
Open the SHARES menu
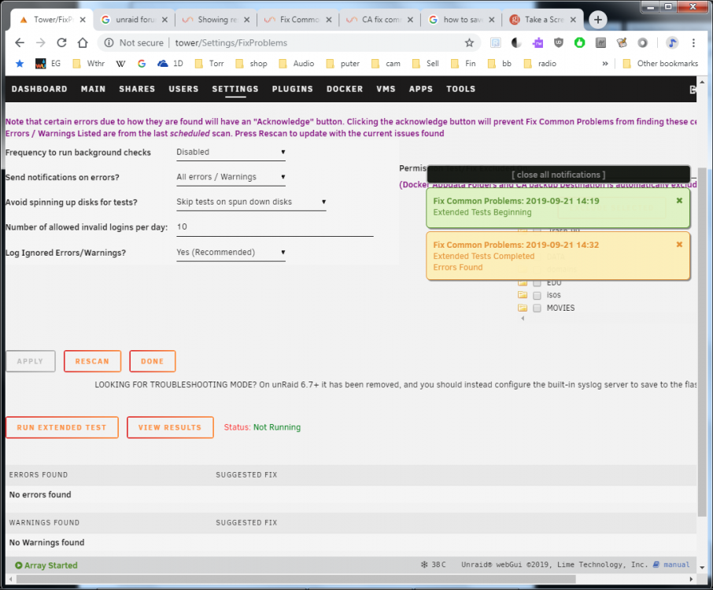click(137, 89)
